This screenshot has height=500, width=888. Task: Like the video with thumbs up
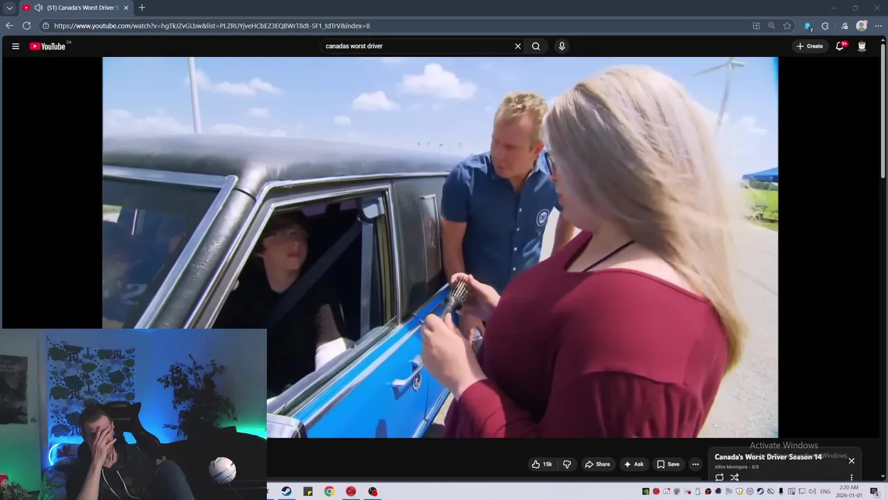click(x=542, y=464)
